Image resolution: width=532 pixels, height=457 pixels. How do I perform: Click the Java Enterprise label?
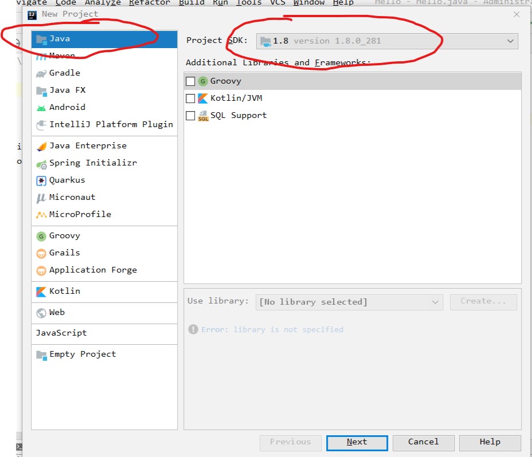tap(88, 146)
